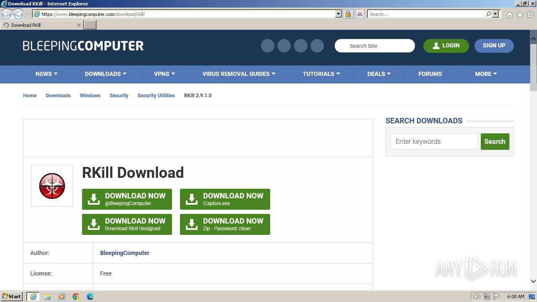
Task: Click the Internet Explorer taskbar icon
Action: coord(33,297)
